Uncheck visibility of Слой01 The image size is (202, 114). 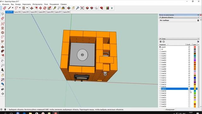coord(189,54)
